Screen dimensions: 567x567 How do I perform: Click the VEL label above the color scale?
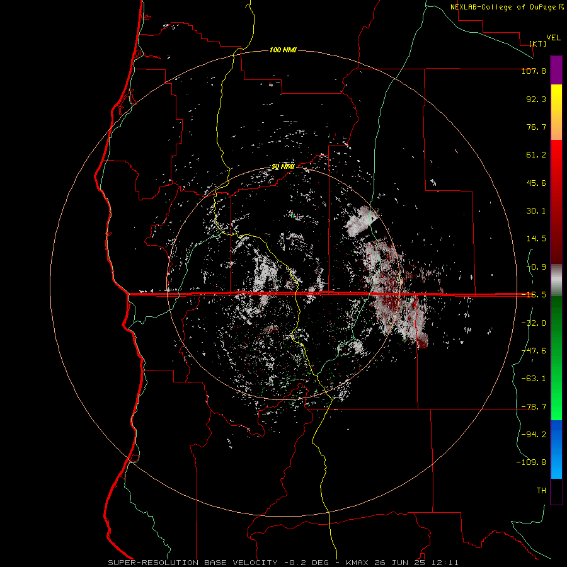click(x=553, y=38)
